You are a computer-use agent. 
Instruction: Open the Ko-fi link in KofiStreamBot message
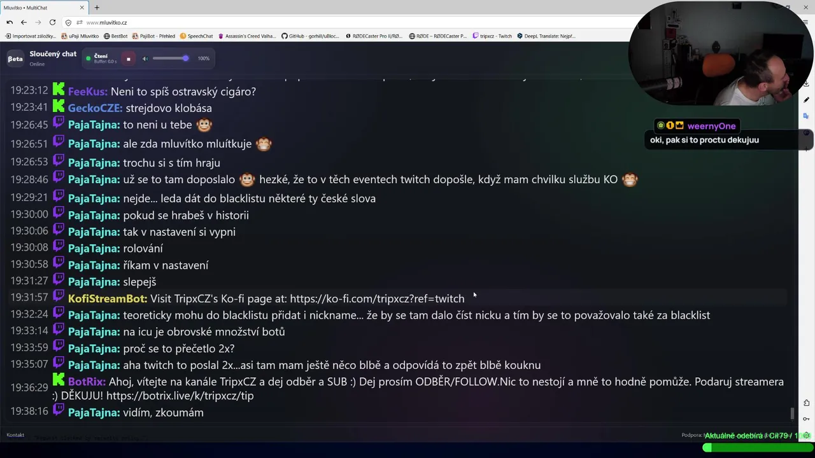(377, 298)
